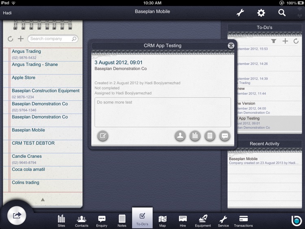Click the 'Do some more test' text box
The height and width of the screenshot is (229, 305).
(x=163, y=112)
